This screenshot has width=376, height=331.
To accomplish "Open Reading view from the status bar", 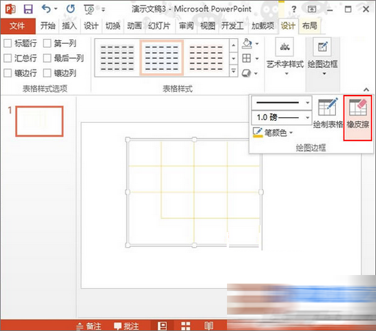I will pyautogui.click(x=209, y=326).
